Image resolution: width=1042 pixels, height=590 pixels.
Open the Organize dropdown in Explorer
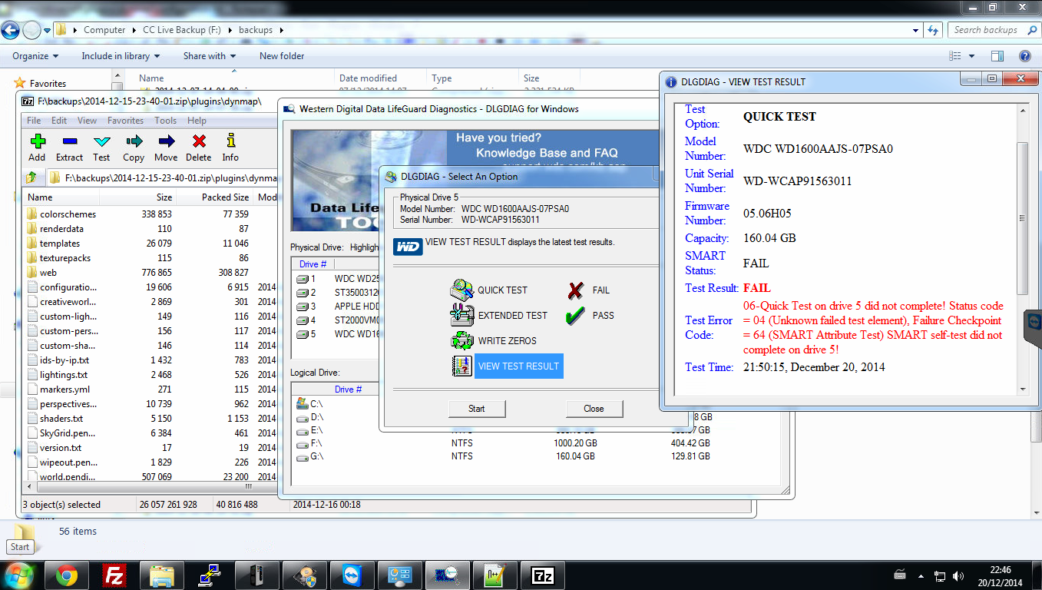pos(35,56)
